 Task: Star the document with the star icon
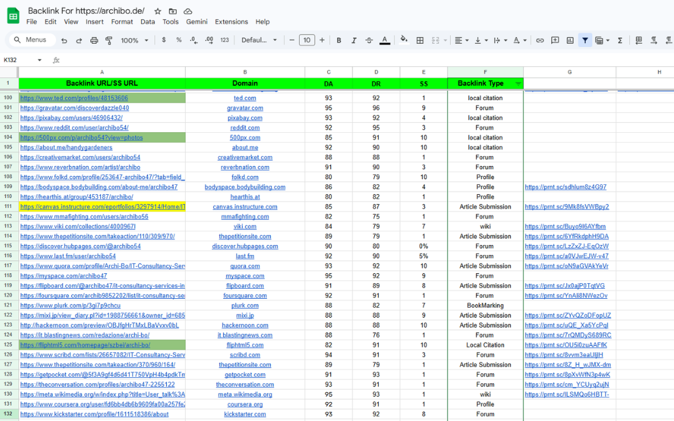tap(157, 11)
